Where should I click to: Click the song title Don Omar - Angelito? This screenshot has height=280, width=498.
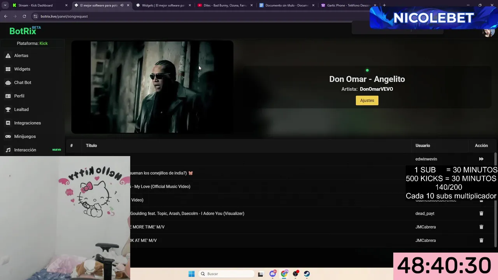367,79
